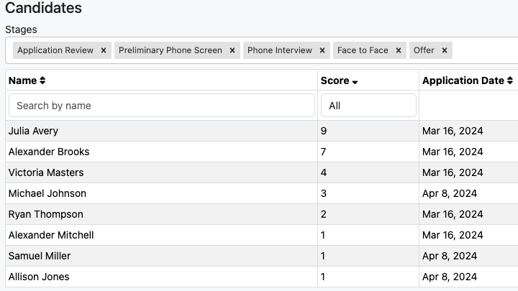Select Samuel Miller candidate row
Screen dimensions: 518x291
[x=261, y=256]
